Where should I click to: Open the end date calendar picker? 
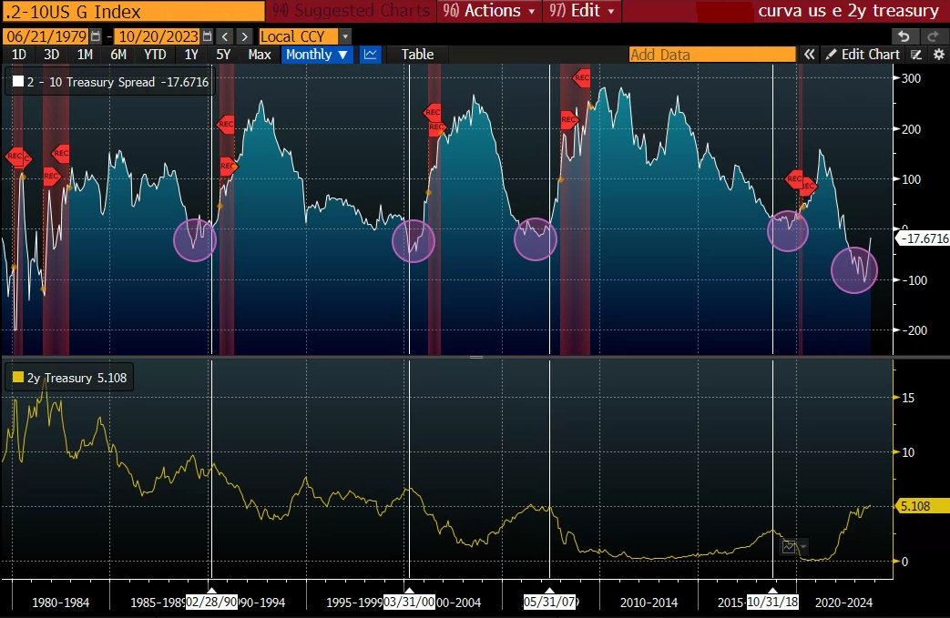207,36
